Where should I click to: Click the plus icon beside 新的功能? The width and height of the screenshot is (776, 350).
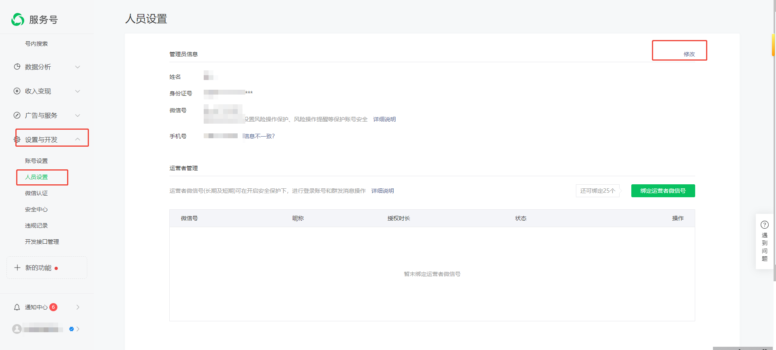coord(17,268)
